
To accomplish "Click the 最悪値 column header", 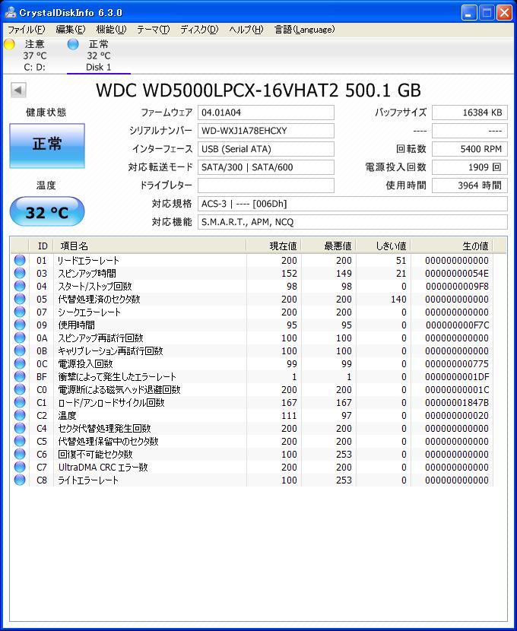I will point(328,246).
